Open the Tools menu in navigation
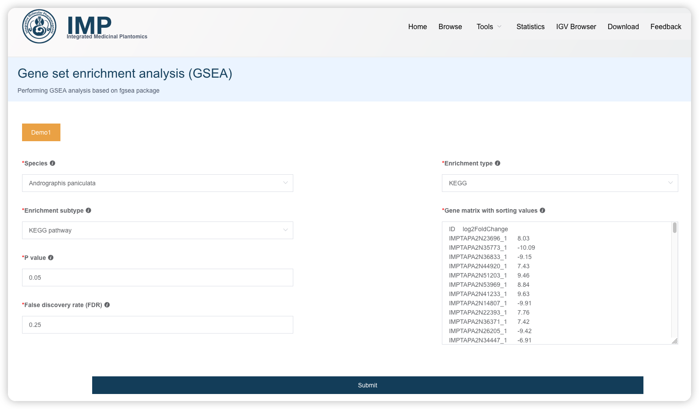Screen dimensions: 699x409 [489, 27]
